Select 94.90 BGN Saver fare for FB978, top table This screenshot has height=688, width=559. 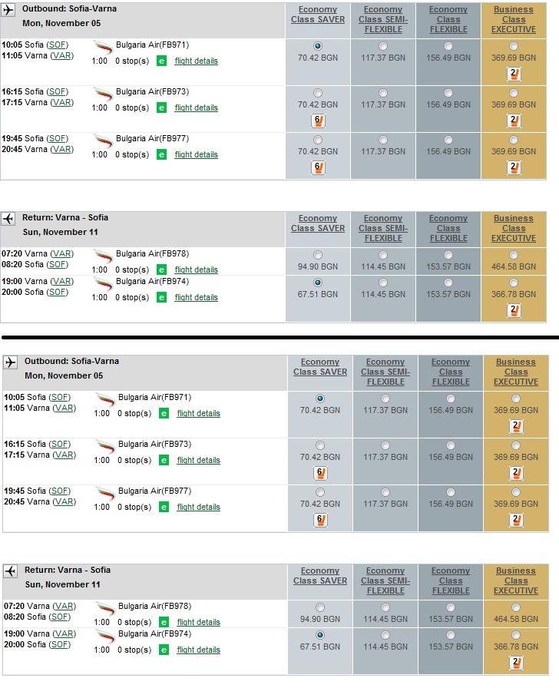coord(318,255)
